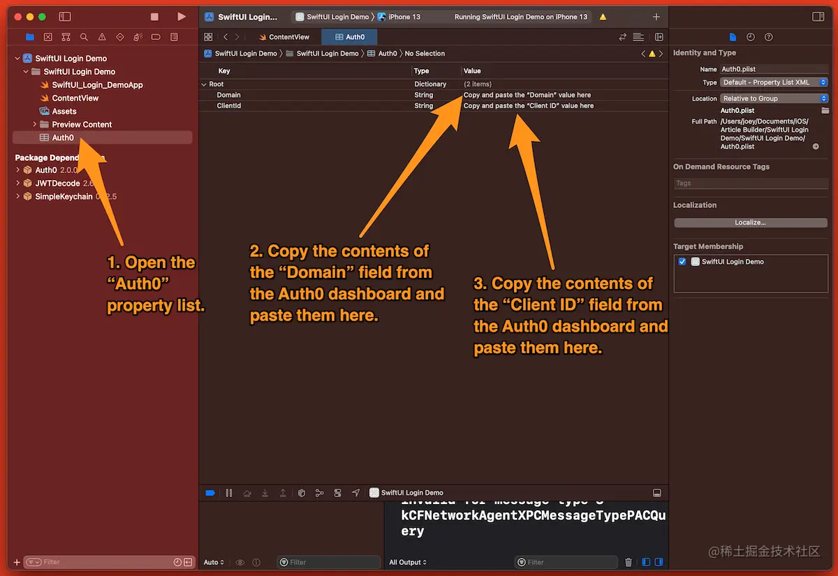Switch to the ContentView tab
Viewport: 838px width, 576px height.
[x=284, y=37]
